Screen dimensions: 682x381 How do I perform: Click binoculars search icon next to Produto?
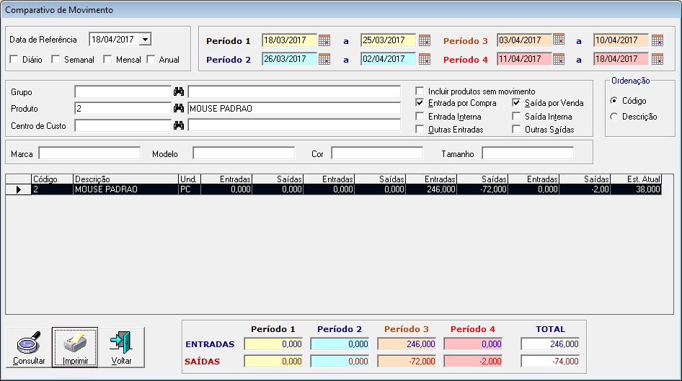(179, 108)
